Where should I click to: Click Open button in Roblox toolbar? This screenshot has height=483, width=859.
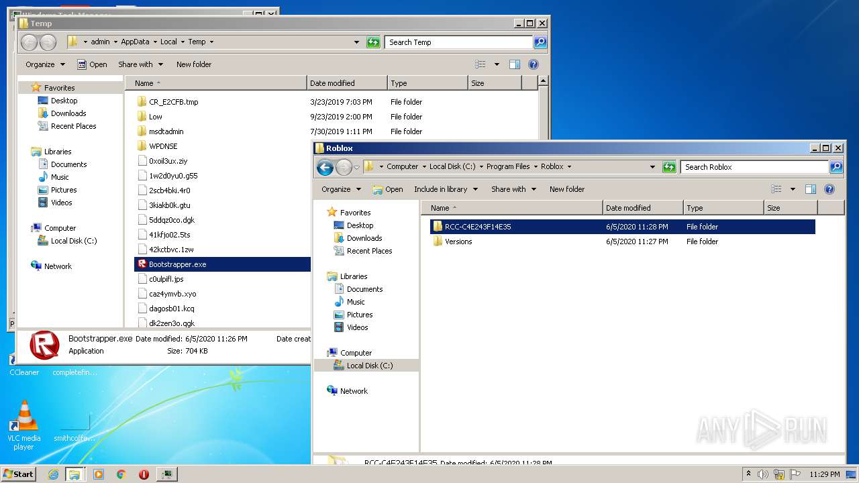388,189
